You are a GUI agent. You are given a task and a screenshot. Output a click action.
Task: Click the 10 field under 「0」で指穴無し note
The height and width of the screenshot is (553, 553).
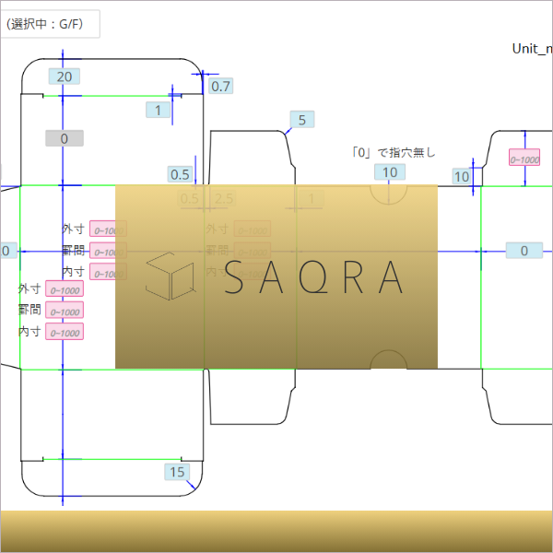[390, 172]
